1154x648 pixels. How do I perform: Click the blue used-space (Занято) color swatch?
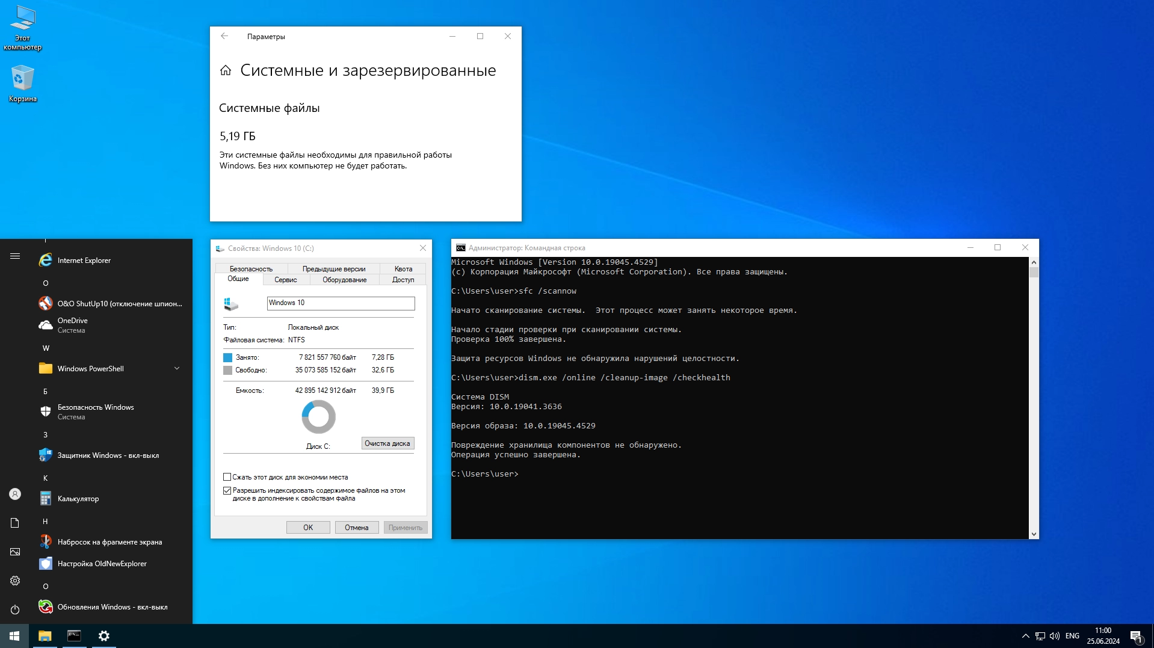[227, 357]
